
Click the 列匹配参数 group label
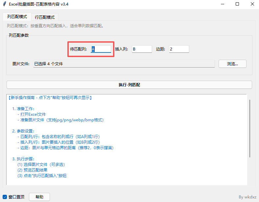19,35
